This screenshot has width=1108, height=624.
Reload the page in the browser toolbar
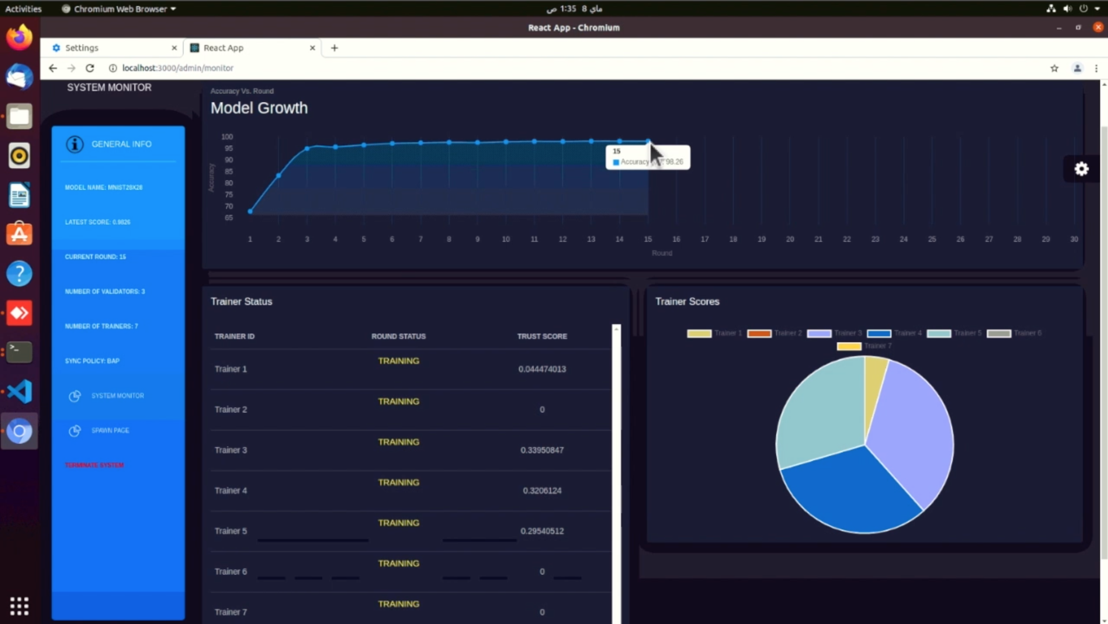(90, 68)
